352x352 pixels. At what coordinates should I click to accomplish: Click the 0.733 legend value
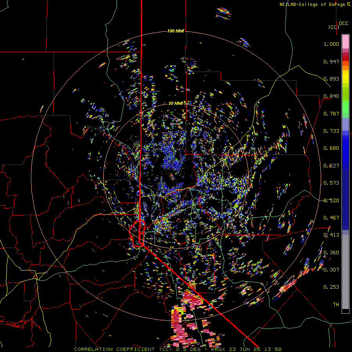331,131
